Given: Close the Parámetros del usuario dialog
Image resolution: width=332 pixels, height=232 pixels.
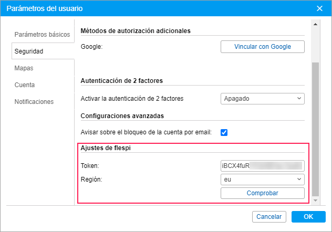Looking at the screenshot, I should point(319,8).
